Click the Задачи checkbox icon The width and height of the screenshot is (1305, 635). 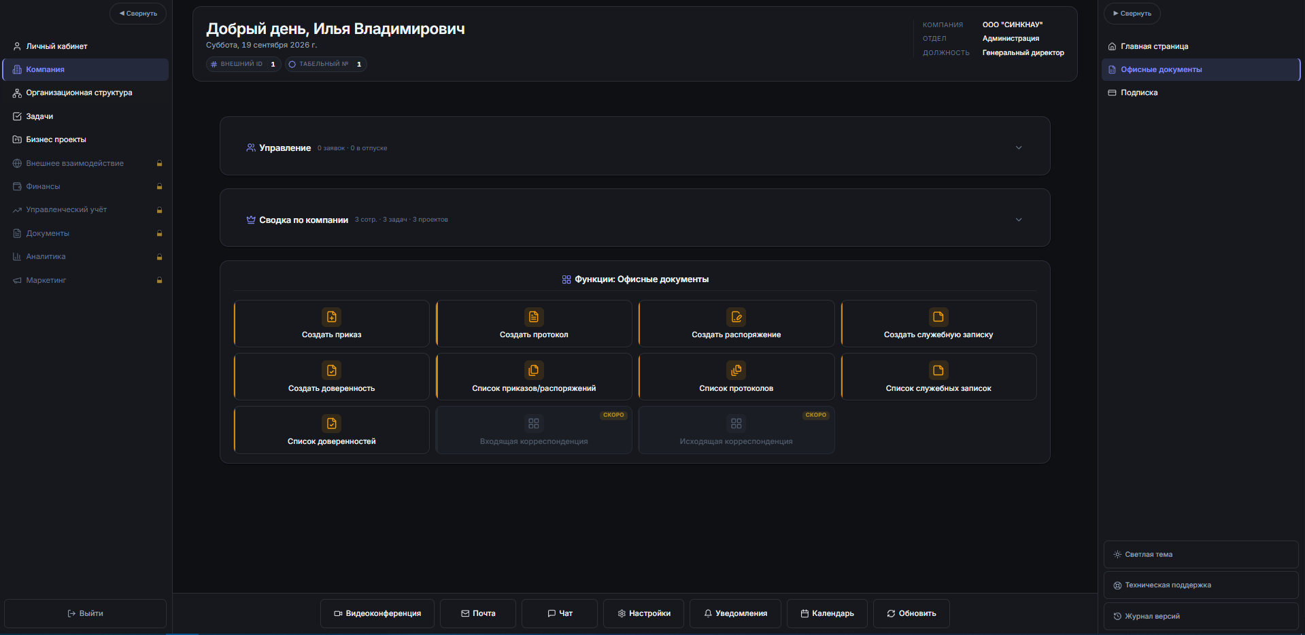(17, 116)
